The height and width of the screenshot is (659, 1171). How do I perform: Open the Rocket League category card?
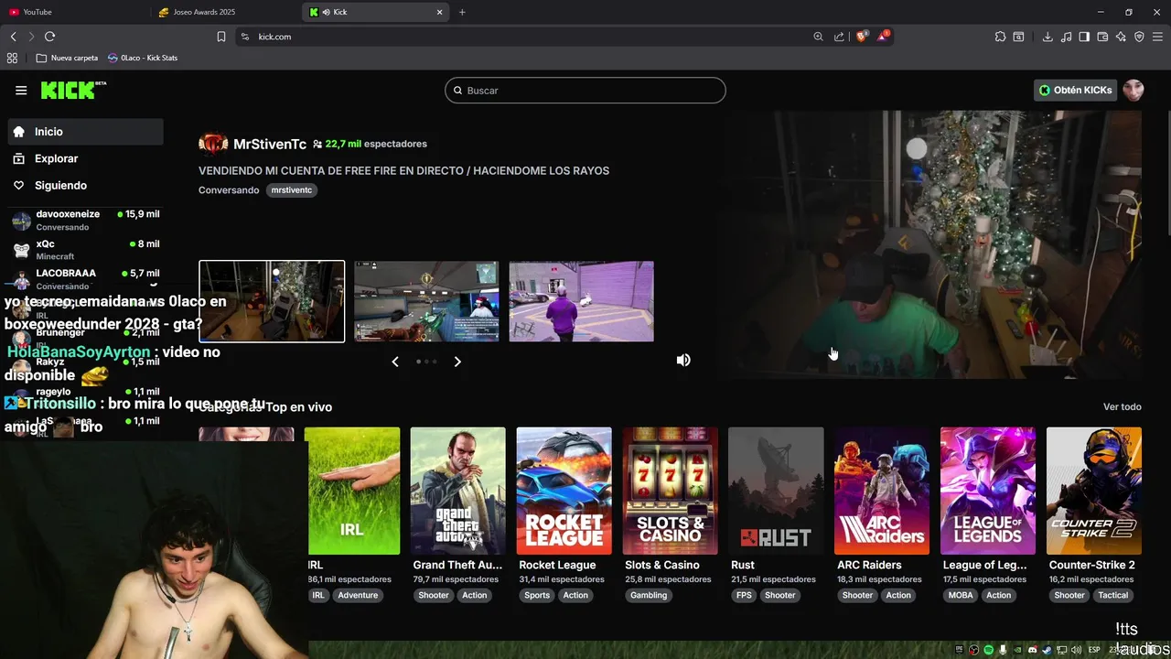(564, 491)
